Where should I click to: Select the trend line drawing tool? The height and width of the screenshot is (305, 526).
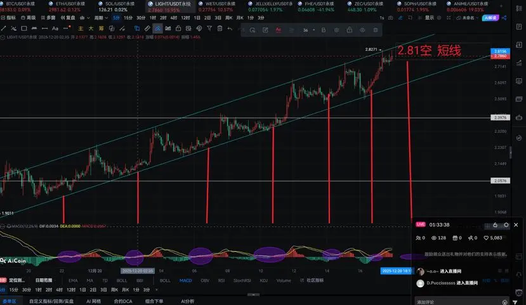pyautogui.click(x=4, y=29)
